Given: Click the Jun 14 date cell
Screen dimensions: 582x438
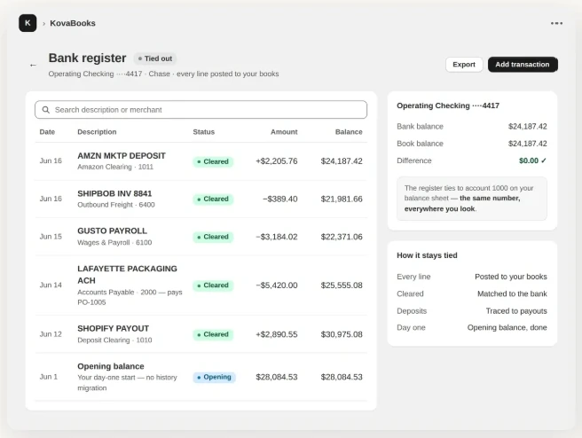Looking at the screenshot, I should [x=51, y=285].
